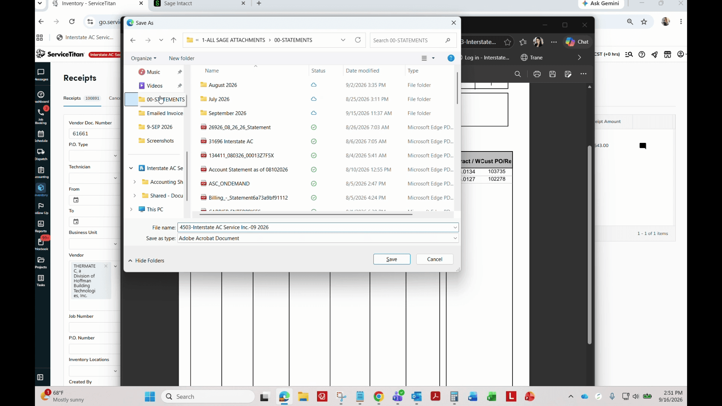Open ServiceTitan Schedule sidebar icon
This screenshot has width=722, height=406.
pyautogui.click(x=41, y=136)
